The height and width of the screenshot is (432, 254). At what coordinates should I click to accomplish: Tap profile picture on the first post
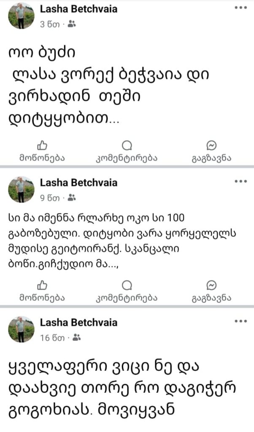(x=21, y=16)
